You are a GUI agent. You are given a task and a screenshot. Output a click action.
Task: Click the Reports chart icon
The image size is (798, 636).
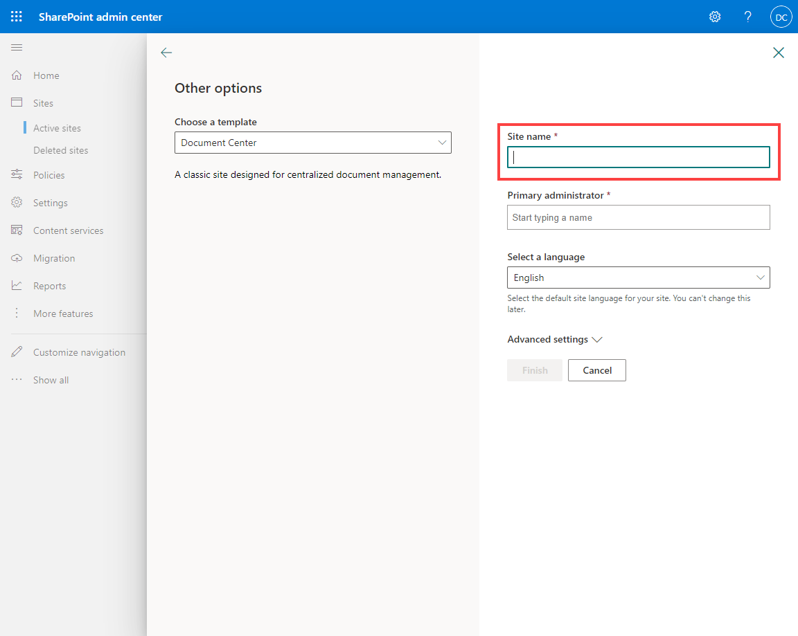pos(17,285)
